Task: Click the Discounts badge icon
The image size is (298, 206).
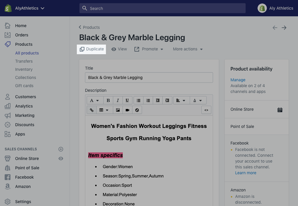Action: tap(8, 125)
